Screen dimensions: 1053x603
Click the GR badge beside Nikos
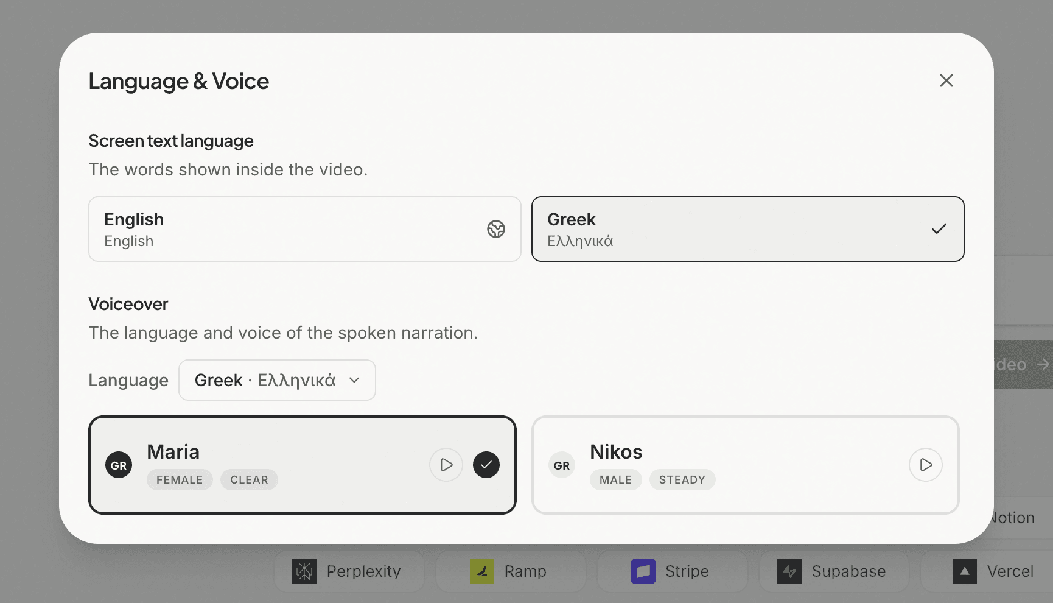[562, 465]
